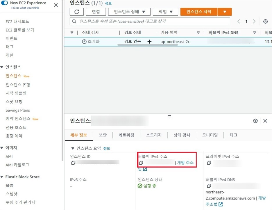Image resolution: width=272 pixels, height=210 pixels.
Task: Go to previous page of instances
Action: (239, 21)
